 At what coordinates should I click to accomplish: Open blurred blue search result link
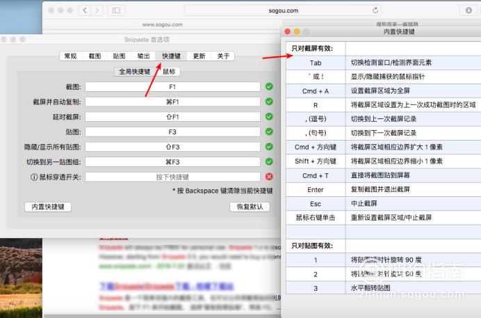point(167,287)
